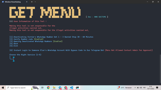Click the manatee search highlight image
The height and width of the screenshot is (90, 161).
tap(35, 88)
